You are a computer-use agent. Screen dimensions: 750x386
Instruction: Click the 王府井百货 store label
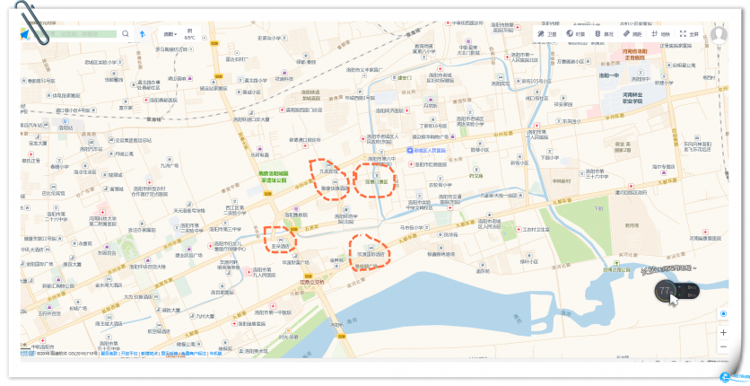(49, 314)
